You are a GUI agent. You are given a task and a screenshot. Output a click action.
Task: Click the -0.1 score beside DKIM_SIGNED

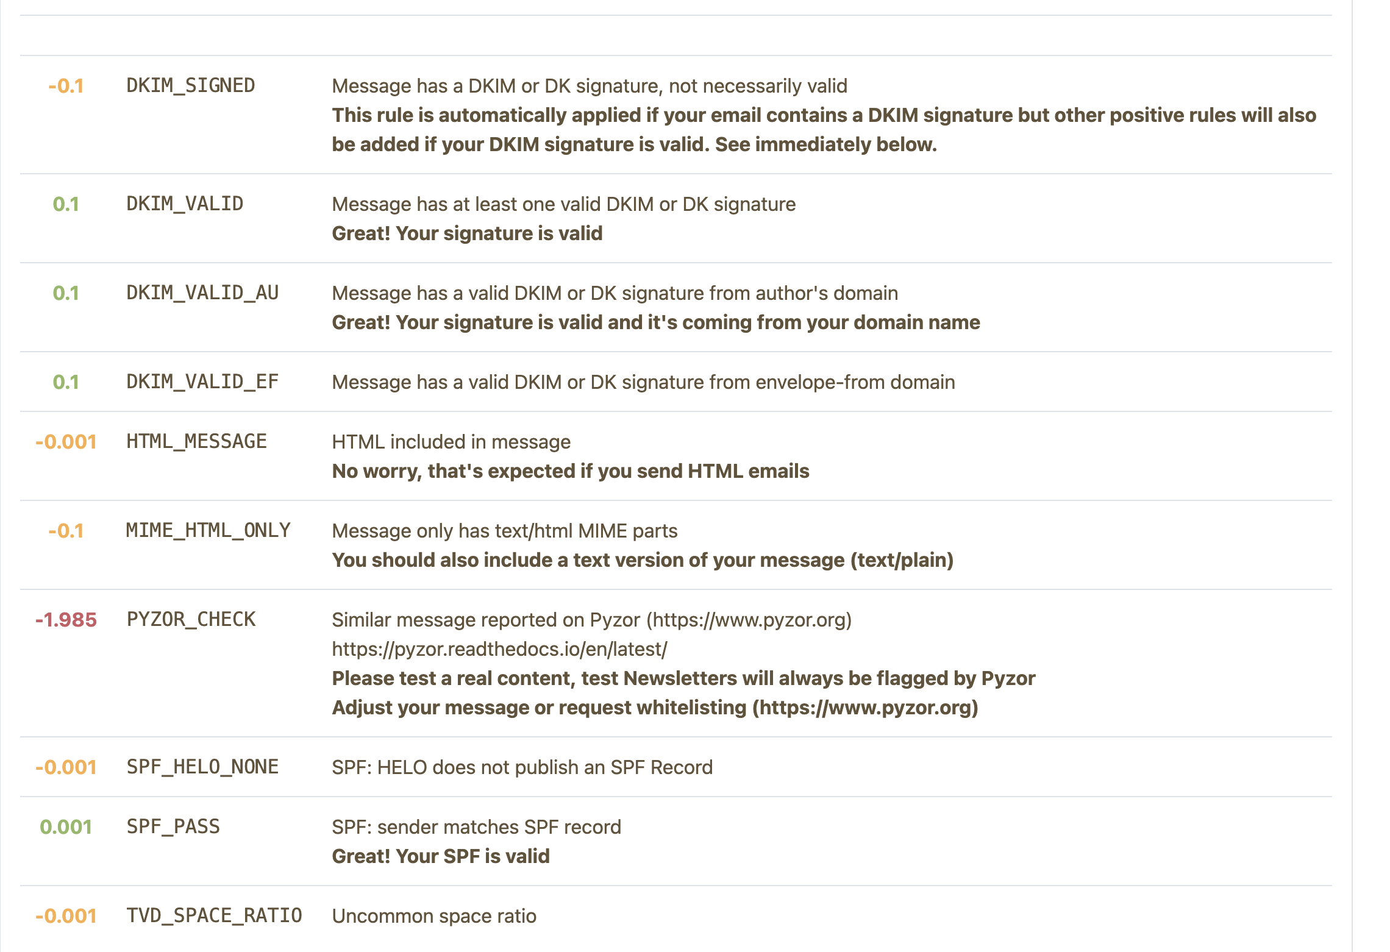point(66,86)
